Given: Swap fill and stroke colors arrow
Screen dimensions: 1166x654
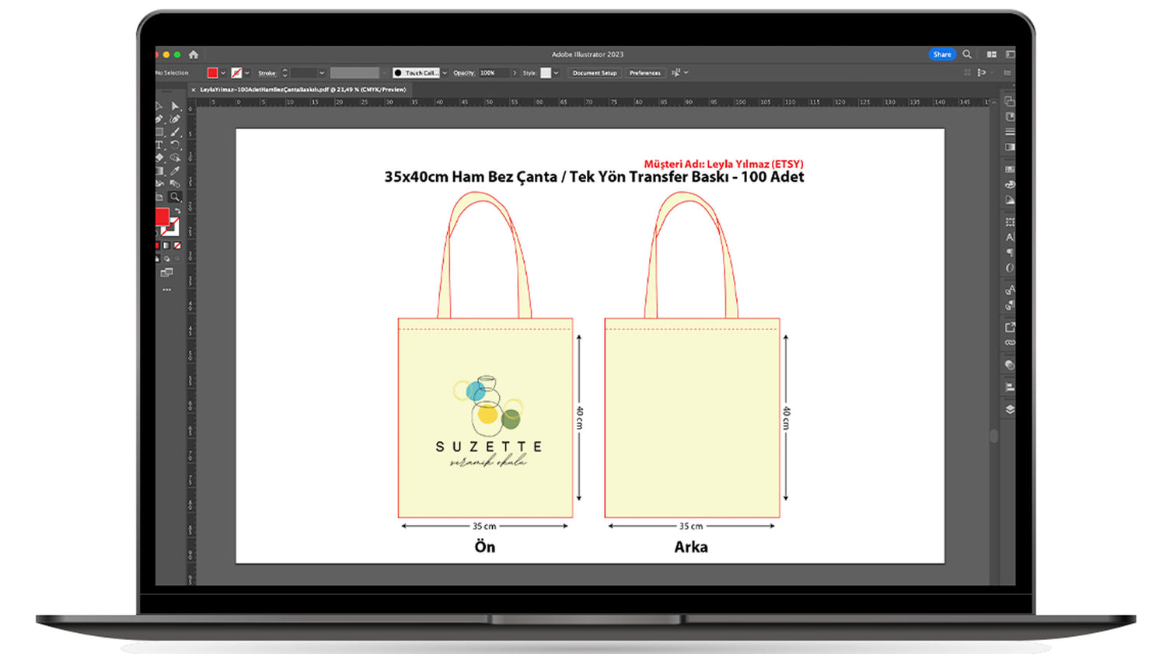Looking at the screenshot, I should (178, 211).
